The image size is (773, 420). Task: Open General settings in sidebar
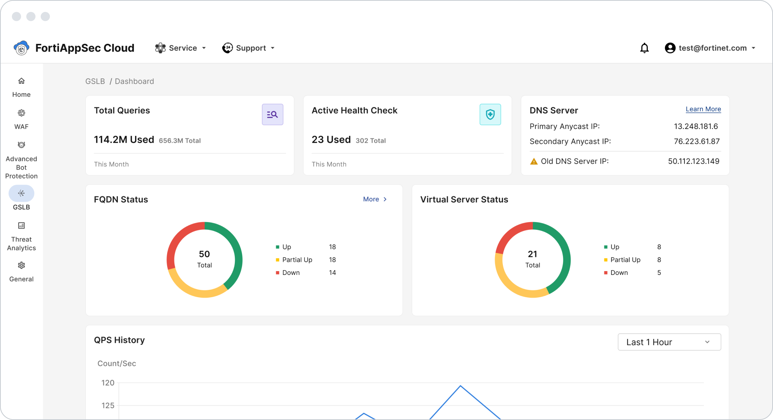[21, 265]
